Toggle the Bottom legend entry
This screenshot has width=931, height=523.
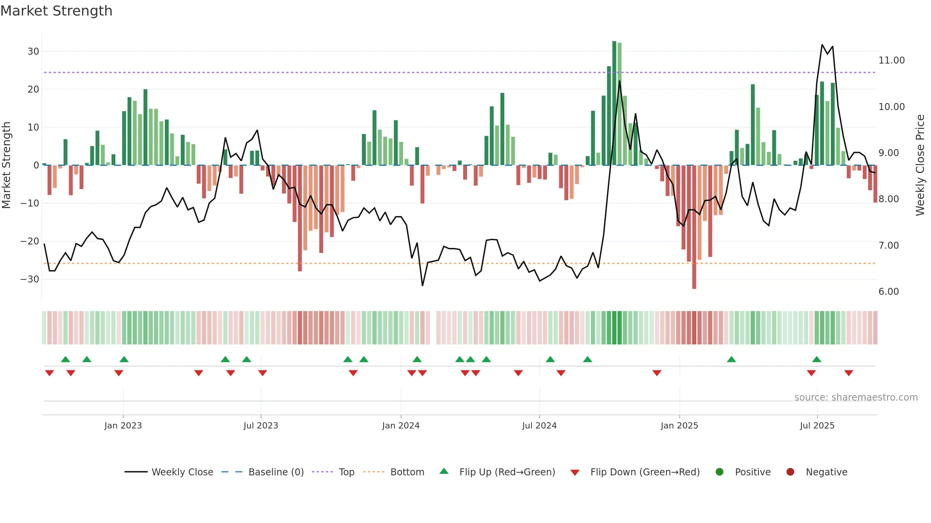(394, 472)
